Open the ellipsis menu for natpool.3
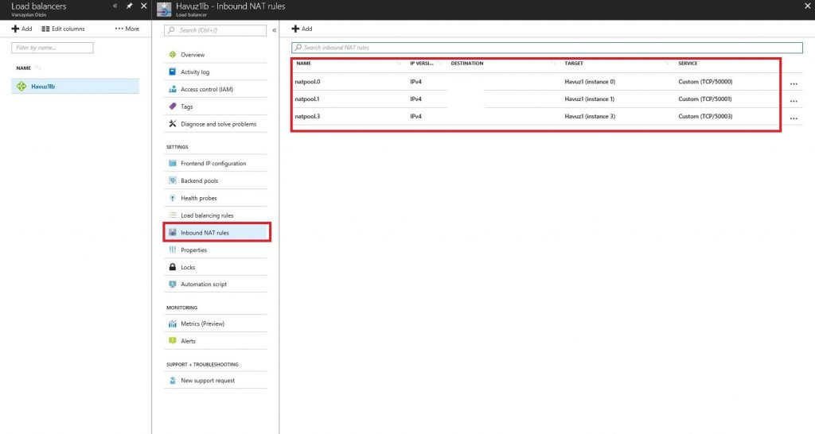The height and width of the screenshot is (434, 815). pos(794,118)
